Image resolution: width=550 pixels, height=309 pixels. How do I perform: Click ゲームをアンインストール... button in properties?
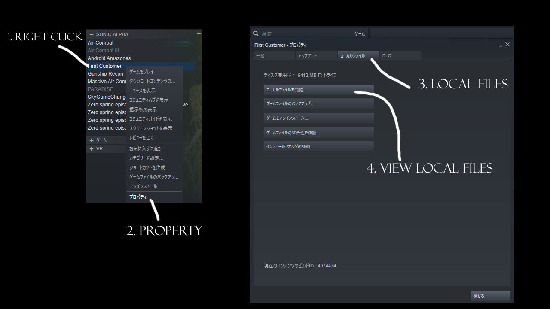pos(319,118)
